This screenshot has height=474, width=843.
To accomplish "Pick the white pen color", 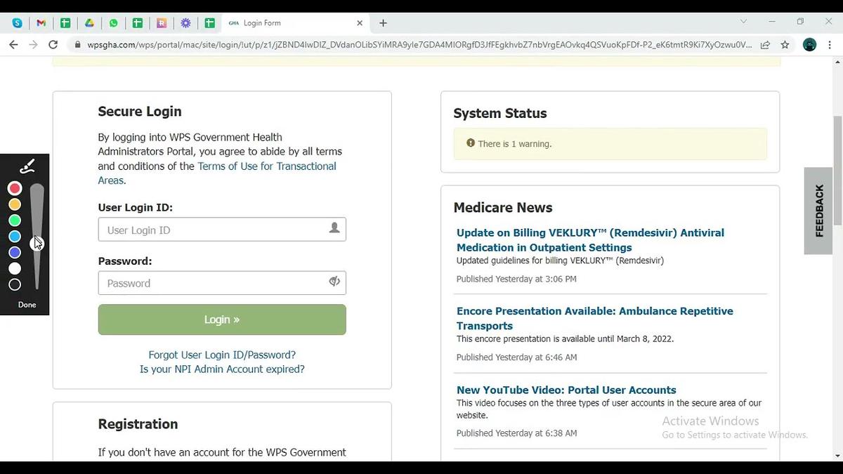I will [15, 268].
